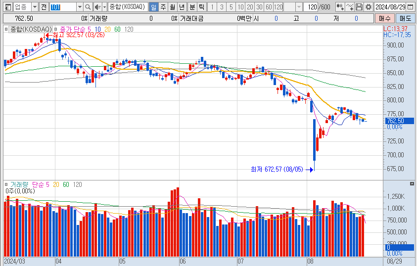Toggle square marker before 거래량 legend
417x266 pixels.
[6, 184]
